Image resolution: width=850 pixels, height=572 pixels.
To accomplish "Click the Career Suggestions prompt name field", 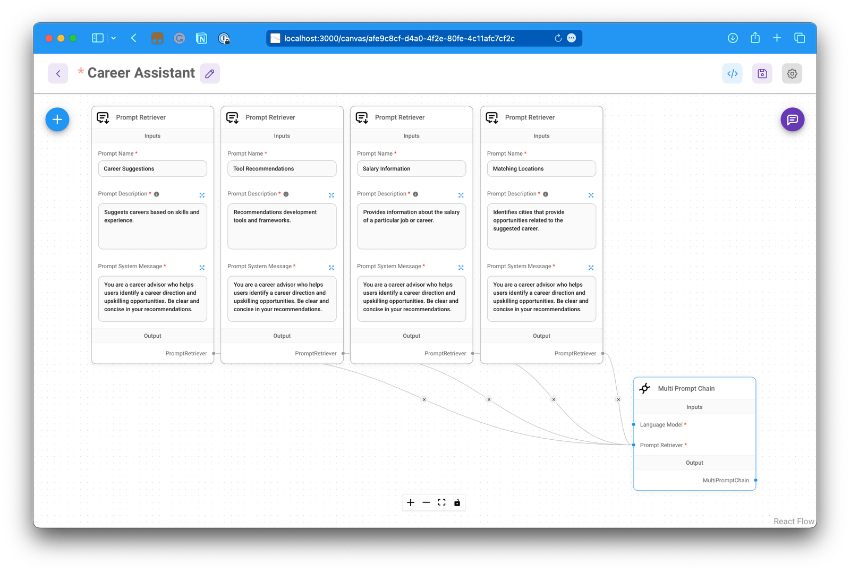I will click(x=152, y=168).
